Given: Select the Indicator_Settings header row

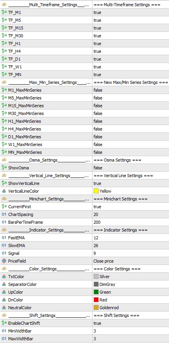Looking at the screenshot, I should 85,230.
